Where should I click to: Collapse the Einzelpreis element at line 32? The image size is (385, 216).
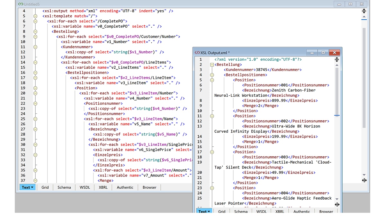point(35,155)
